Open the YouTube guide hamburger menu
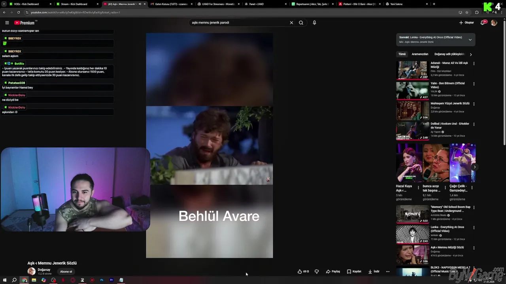This screenshot has width=506, height=284. pyautogui.click(x=7, y=23)
